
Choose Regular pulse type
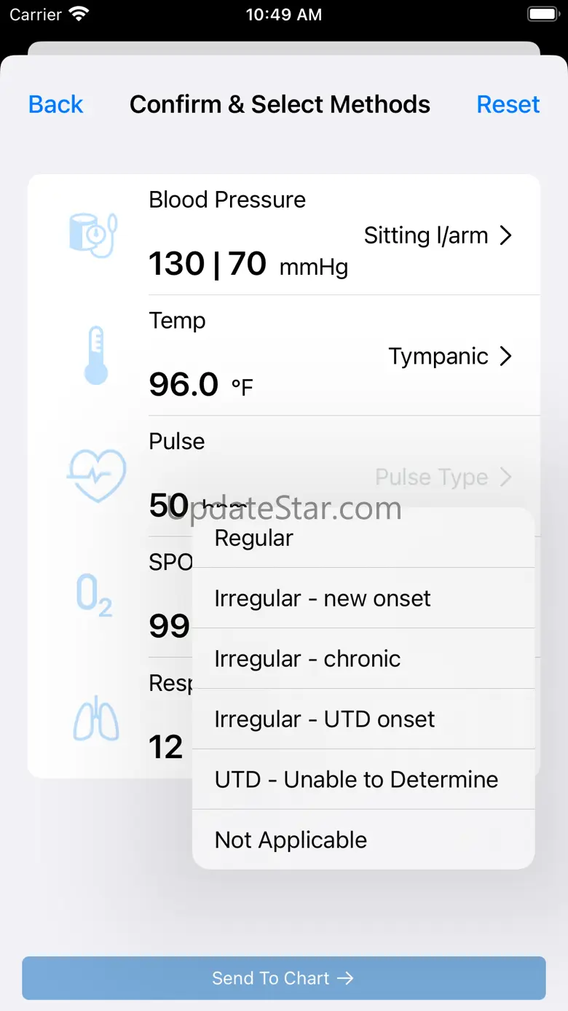(363, 538)
